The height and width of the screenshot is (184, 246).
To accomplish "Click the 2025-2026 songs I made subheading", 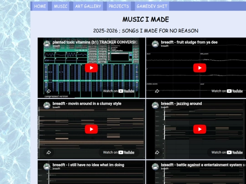I will 146,31.
